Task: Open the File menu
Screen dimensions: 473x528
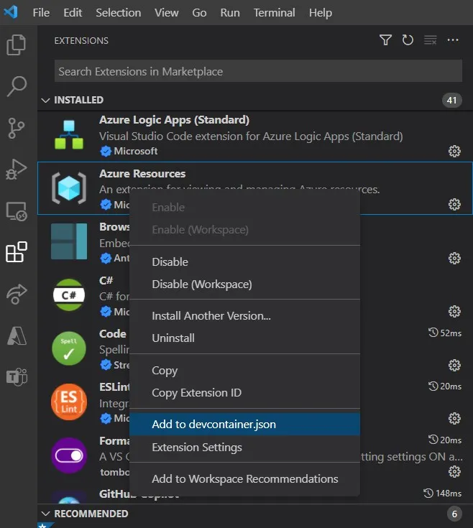Action: [41, 13]
